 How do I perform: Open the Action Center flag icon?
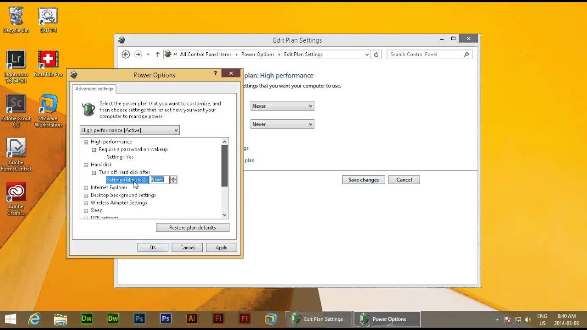coord(508,319)
